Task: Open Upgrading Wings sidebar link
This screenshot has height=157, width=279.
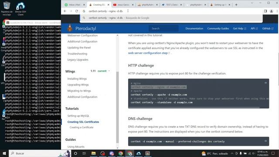Action: (78, 85)
